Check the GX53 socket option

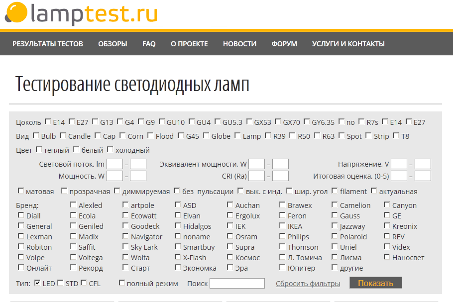point(249,121)
